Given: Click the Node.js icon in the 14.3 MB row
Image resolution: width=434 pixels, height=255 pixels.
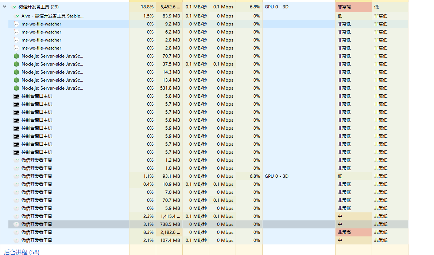Looking at the screenshot, I should pos(17,72).
